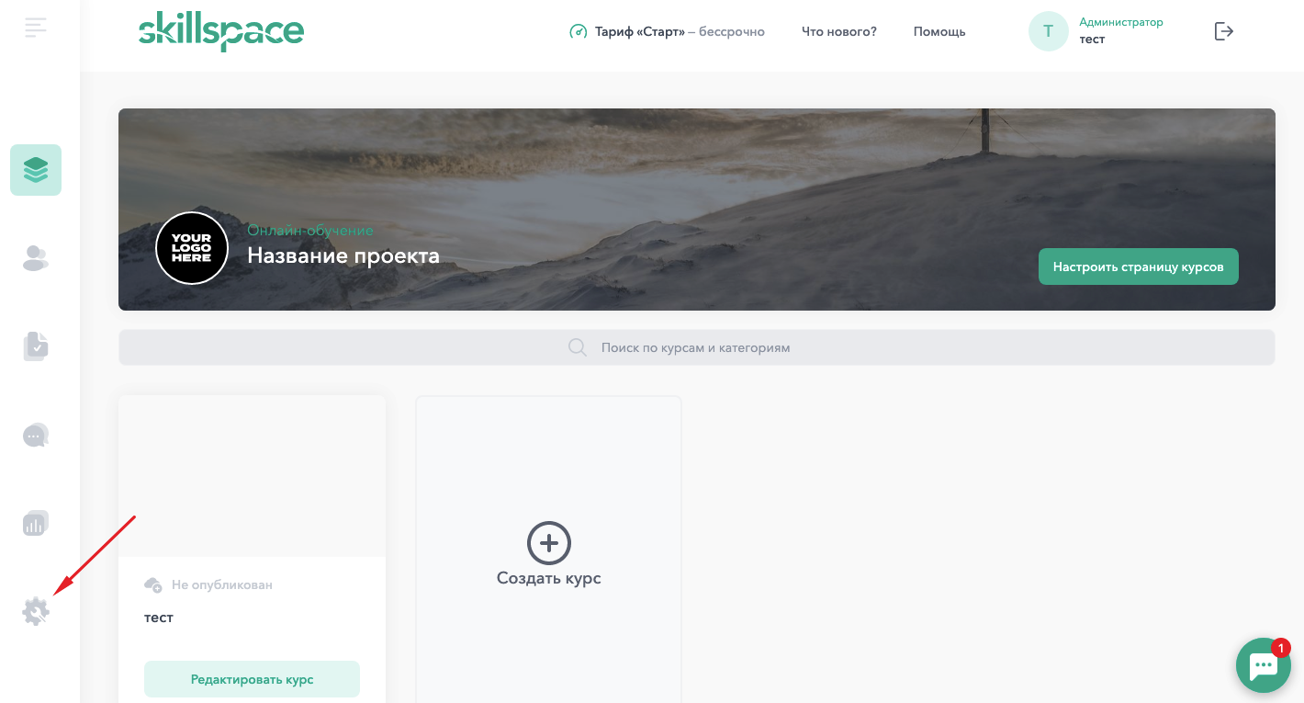Screen dimensions: 1304x703
Task: Open the support chat bubble widget
Action: [x=1264, y=665]
